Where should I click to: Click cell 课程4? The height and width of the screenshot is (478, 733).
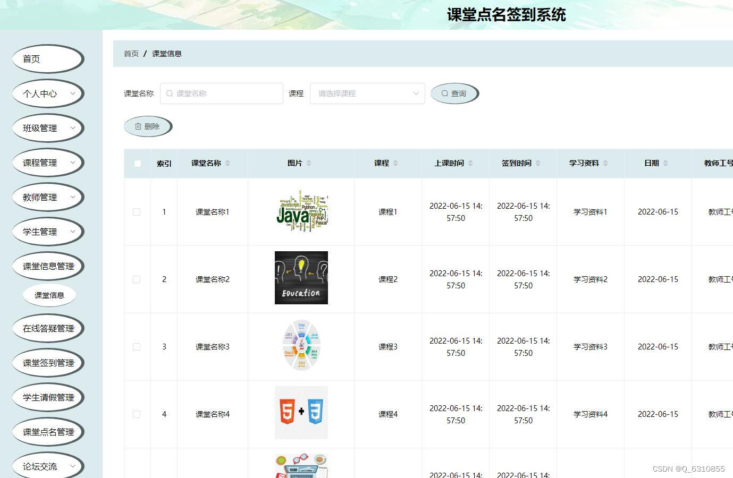[x=388, y=414]
